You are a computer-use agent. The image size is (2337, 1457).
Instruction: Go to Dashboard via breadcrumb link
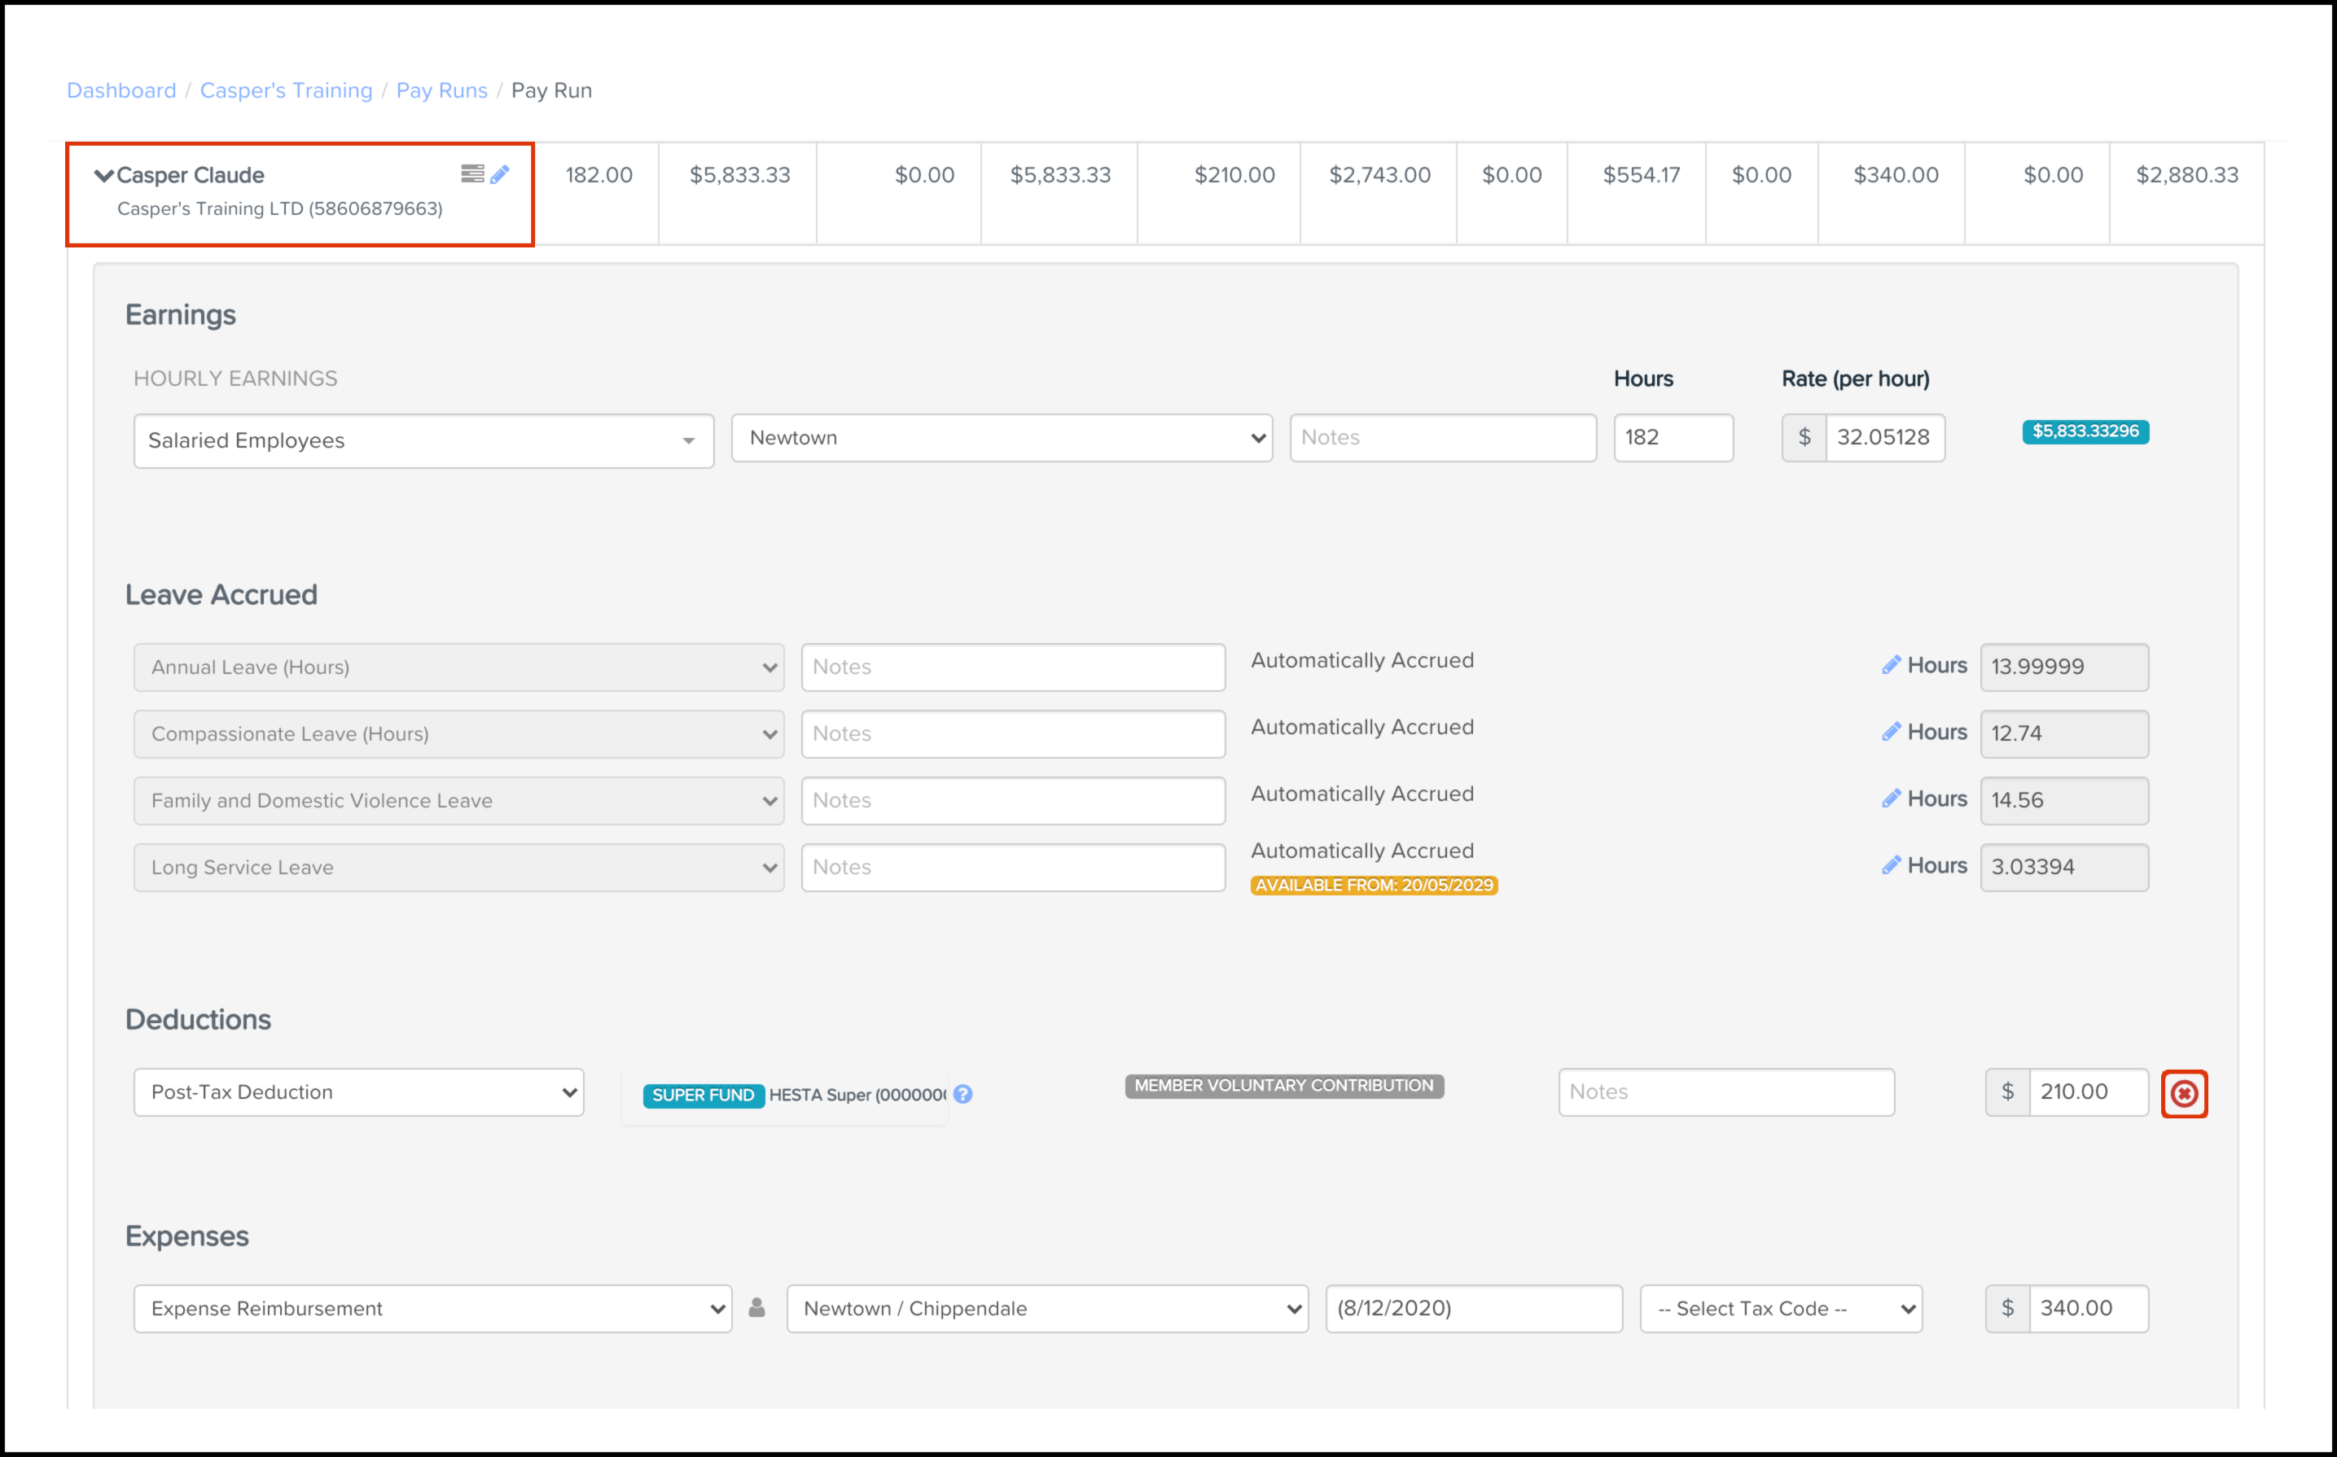point(121,90)
